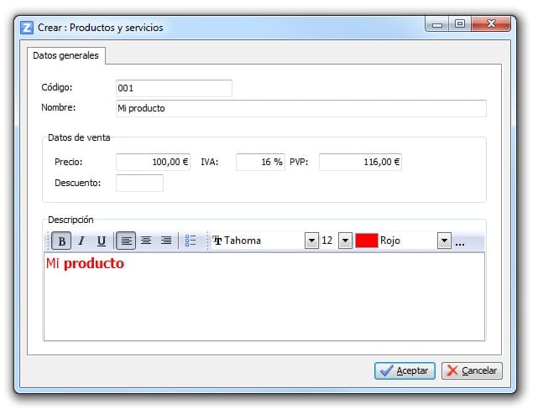Click the Rojo color name text
Viewport: 538px width, 409px height.
point(390,241)
